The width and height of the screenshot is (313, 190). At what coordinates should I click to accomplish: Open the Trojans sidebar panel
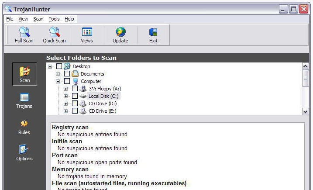pos(24,101)
